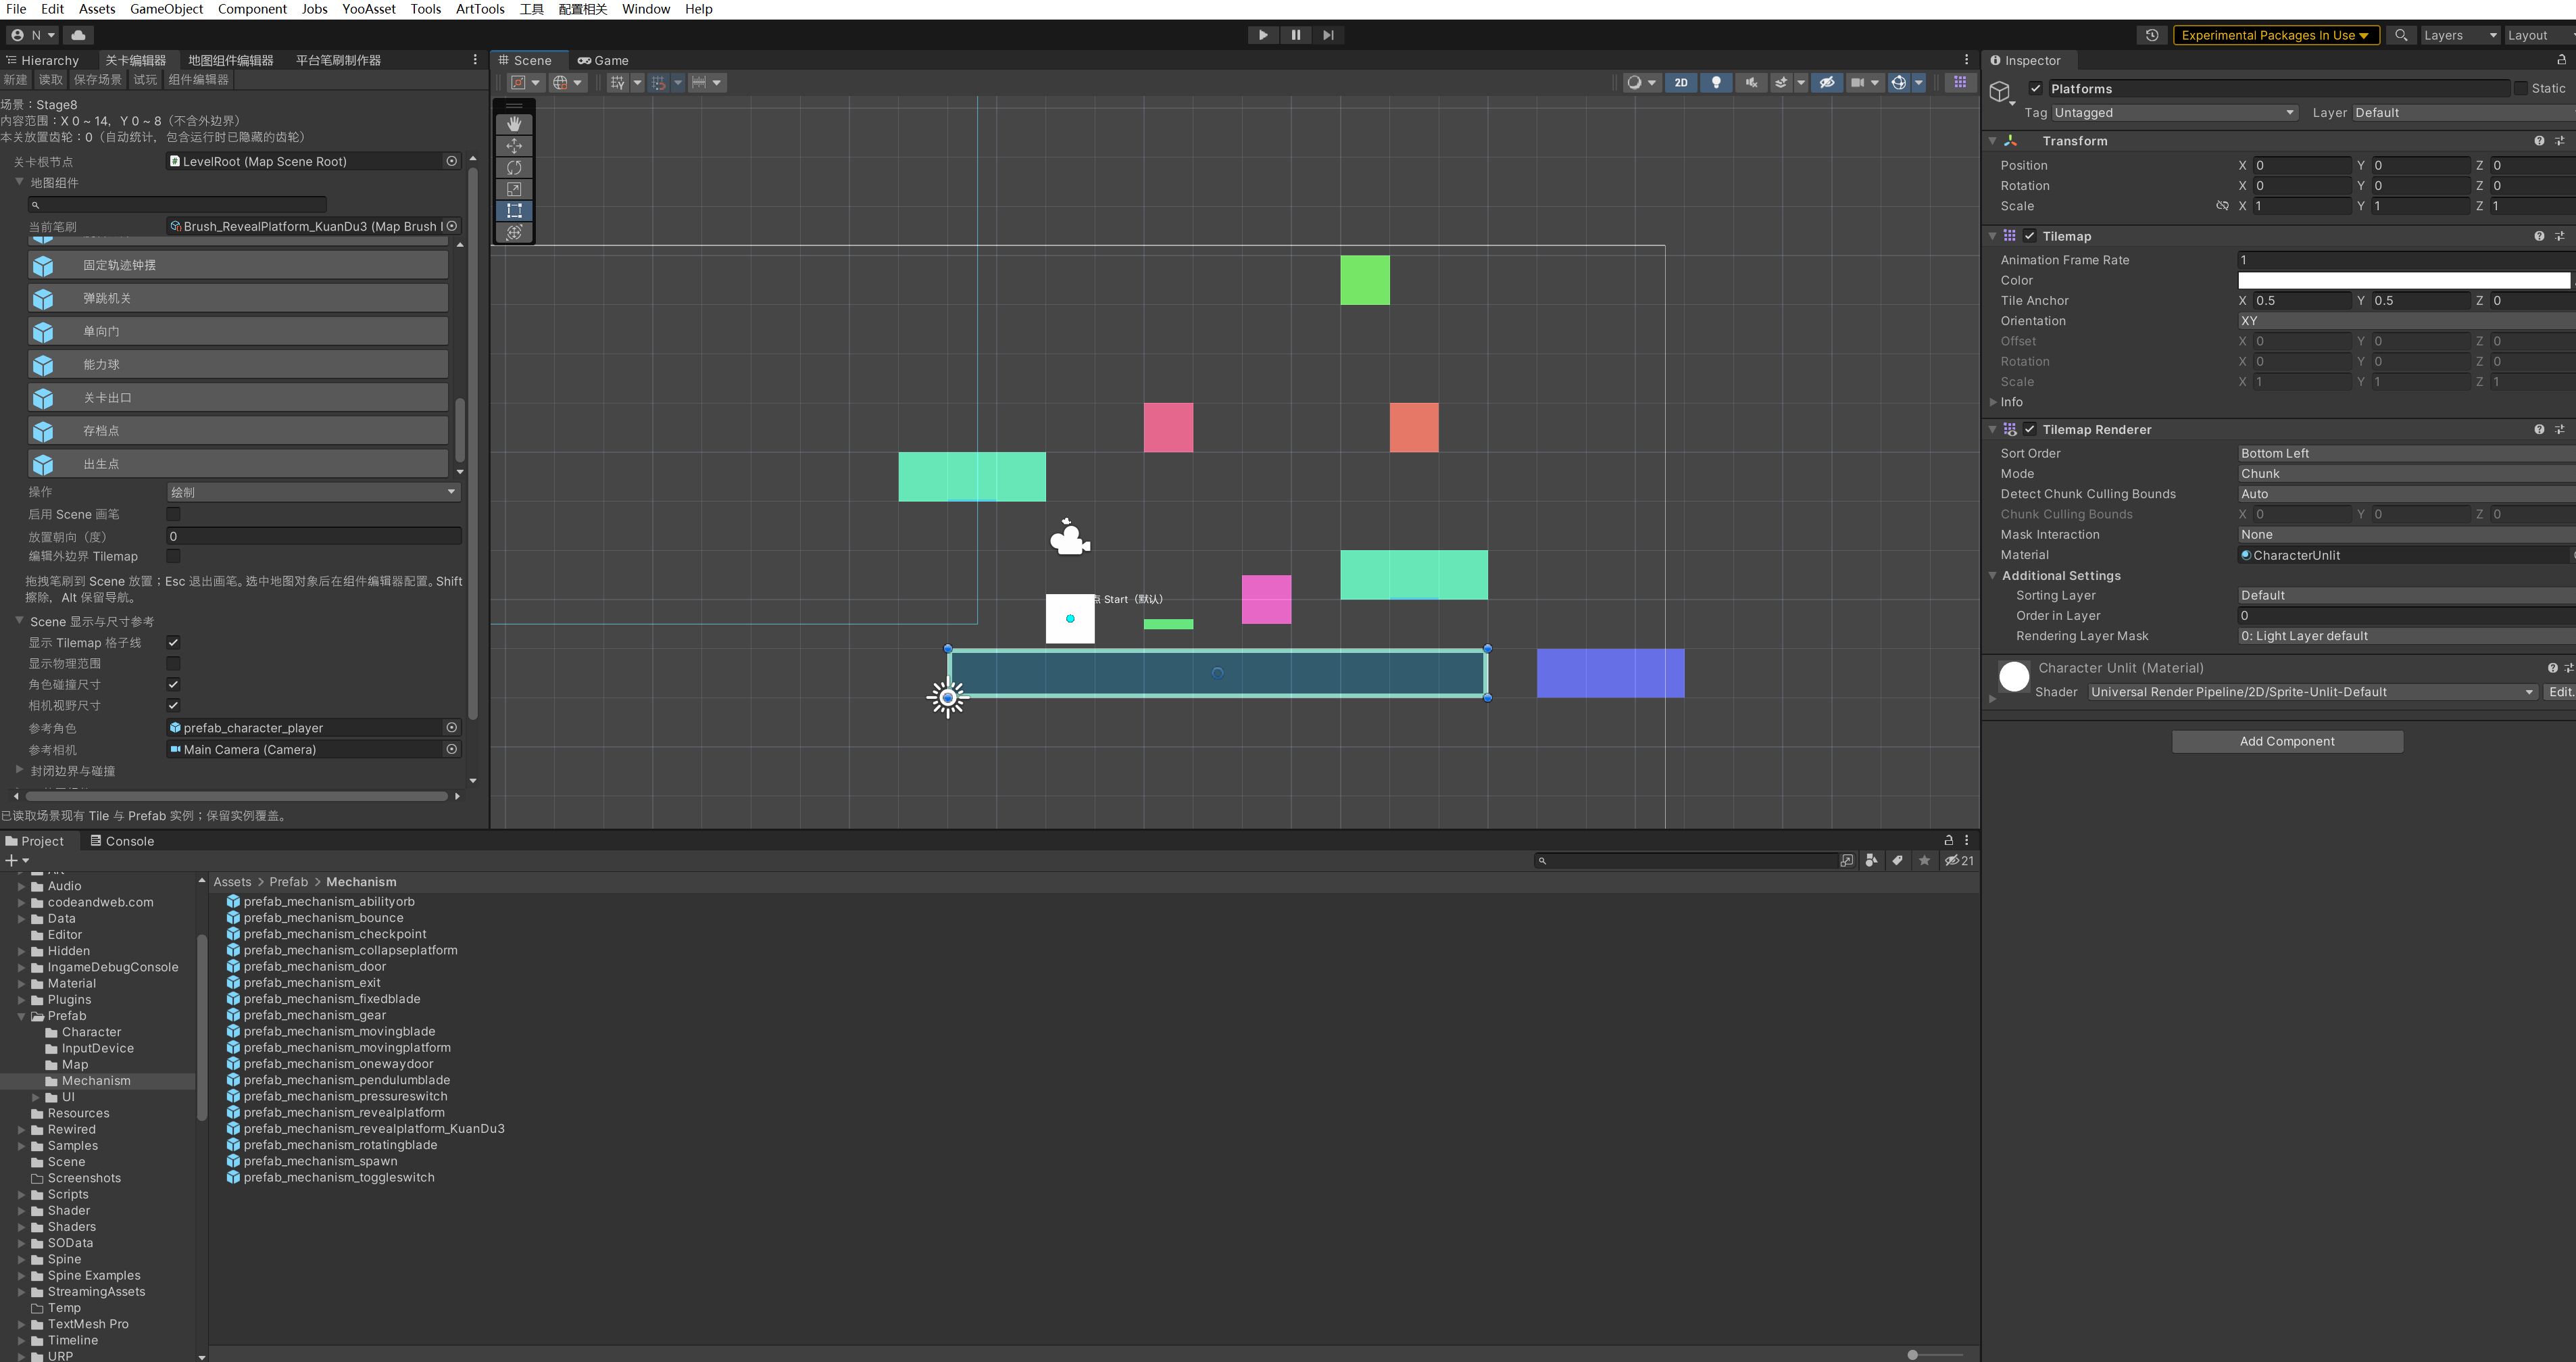Switch to the Console tab

point(123,841)
